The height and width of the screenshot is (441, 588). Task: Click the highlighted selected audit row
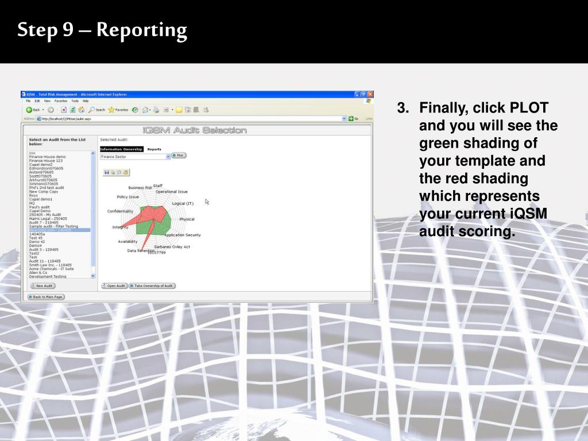[60, 230]
